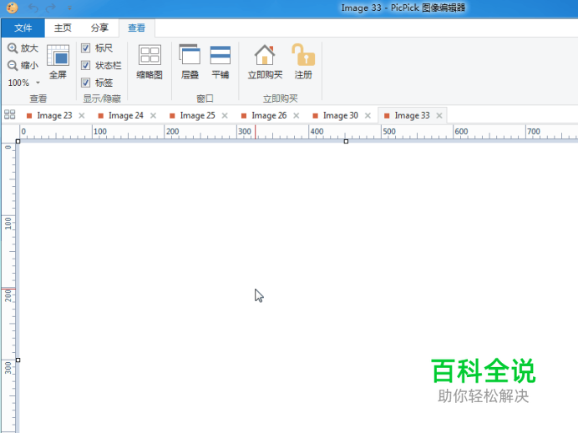
Task: Click the Undo arrow in title bar
Action: (x=33, y=8)
